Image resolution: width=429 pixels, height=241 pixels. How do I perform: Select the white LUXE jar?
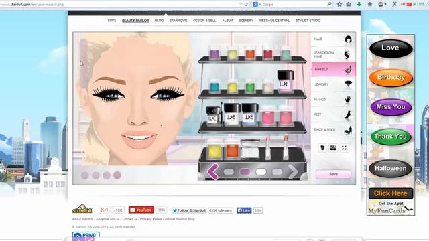(232, 114)
